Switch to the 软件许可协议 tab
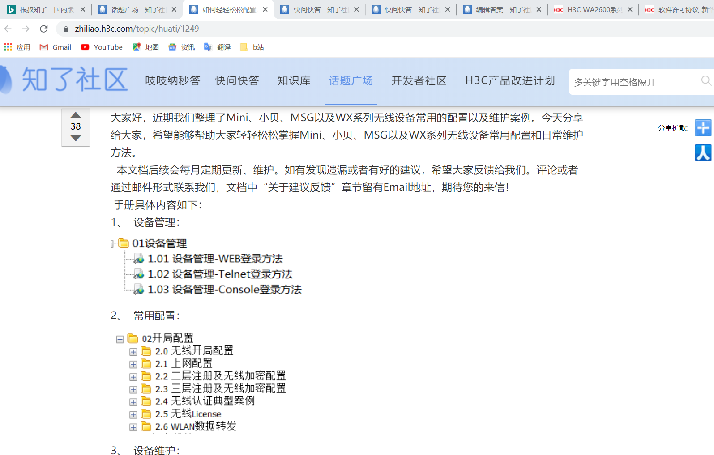Viewport: 714px width, 455px height. click(x=678, y=9)
